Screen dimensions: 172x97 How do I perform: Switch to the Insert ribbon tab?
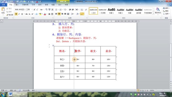(17, 5)
